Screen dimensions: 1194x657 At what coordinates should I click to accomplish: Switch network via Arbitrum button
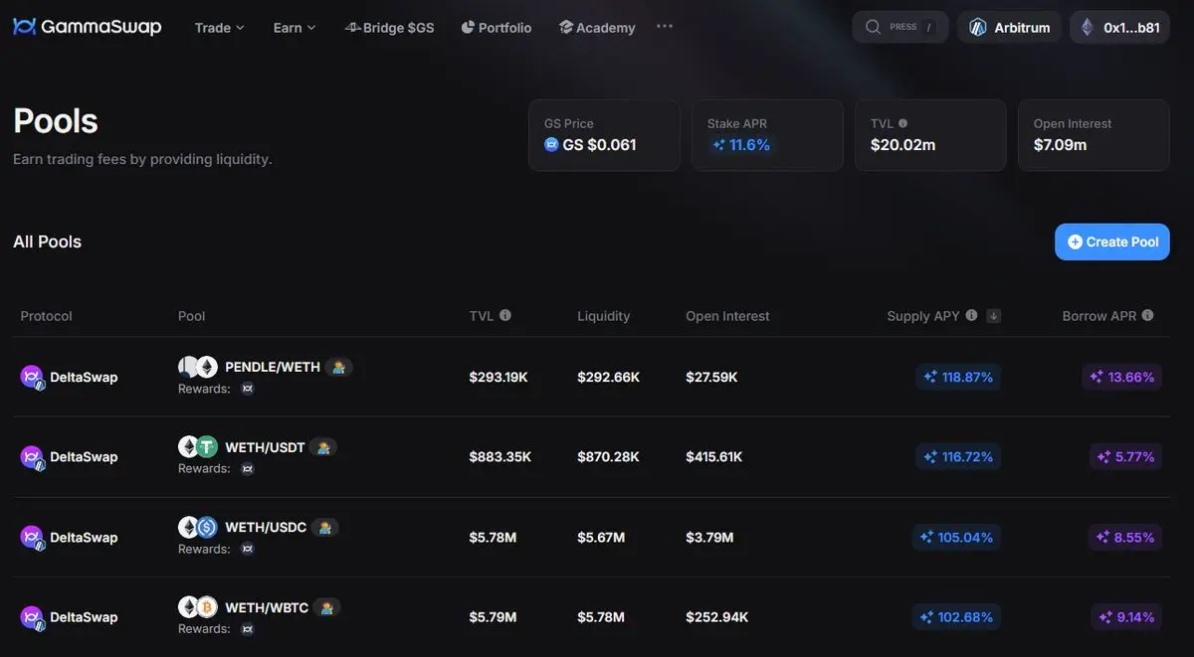click(x=1010, y=27)
